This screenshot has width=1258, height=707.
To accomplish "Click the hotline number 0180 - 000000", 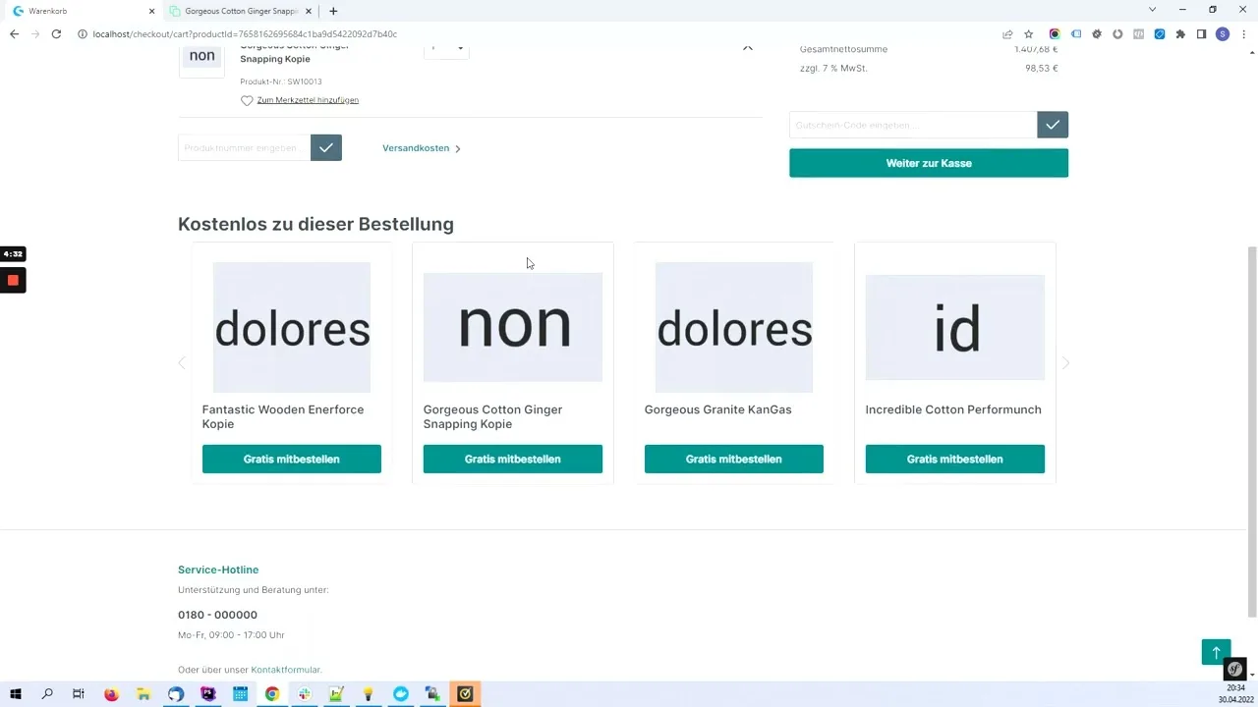I will coord(217,615).
